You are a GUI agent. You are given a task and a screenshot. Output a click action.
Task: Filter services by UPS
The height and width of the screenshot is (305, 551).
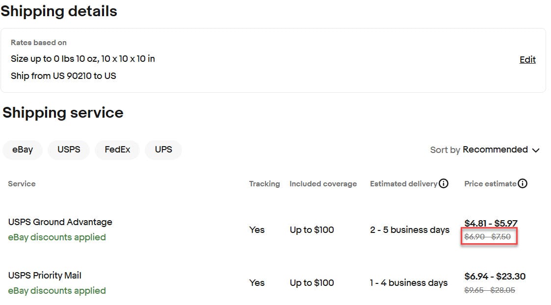point(163,150)
